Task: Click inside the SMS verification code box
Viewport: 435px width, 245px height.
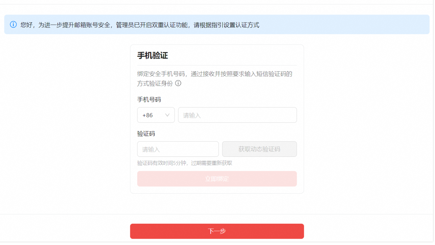Action: (x=178, y=149)
